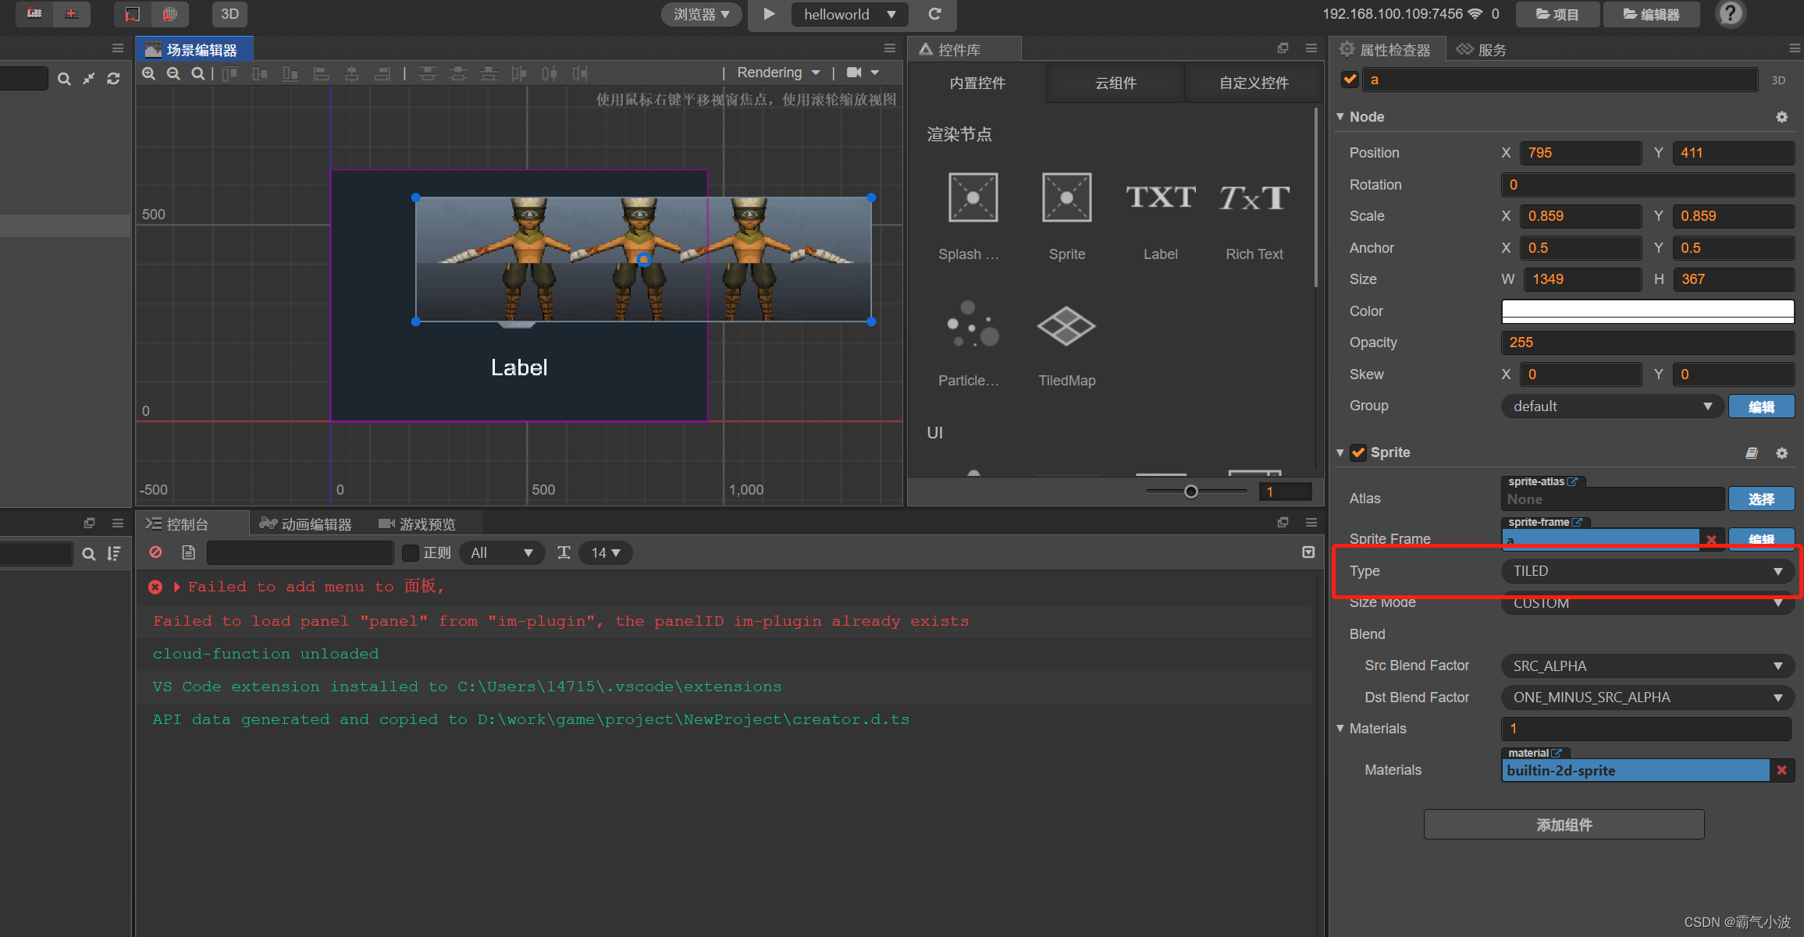This screenshot has width=1804, height=937.
Task: Open the 游戏预览 tab
Action: pos(417,524)
